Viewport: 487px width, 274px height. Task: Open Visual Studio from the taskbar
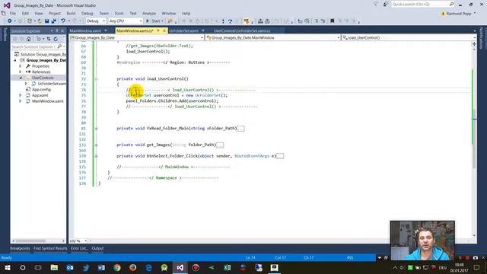point(180,267)
